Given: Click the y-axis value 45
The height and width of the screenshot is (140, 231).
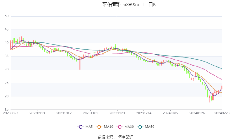Looking at the screenshot, I should point(7,29).
